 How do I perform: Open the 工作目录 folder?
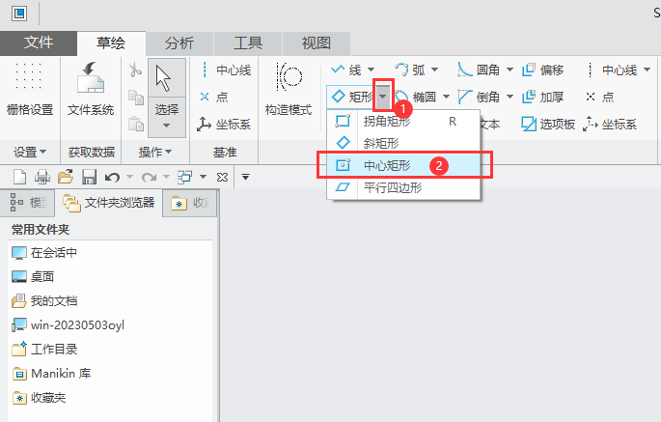click(44, 349)
